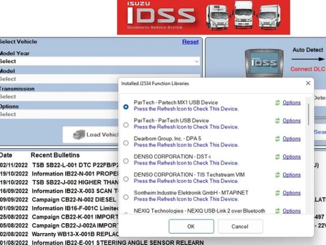The width and height of the screenshot is (326, 245).
Task: Open Options for TIS Techstream VIM
Action: pos(291,175)
